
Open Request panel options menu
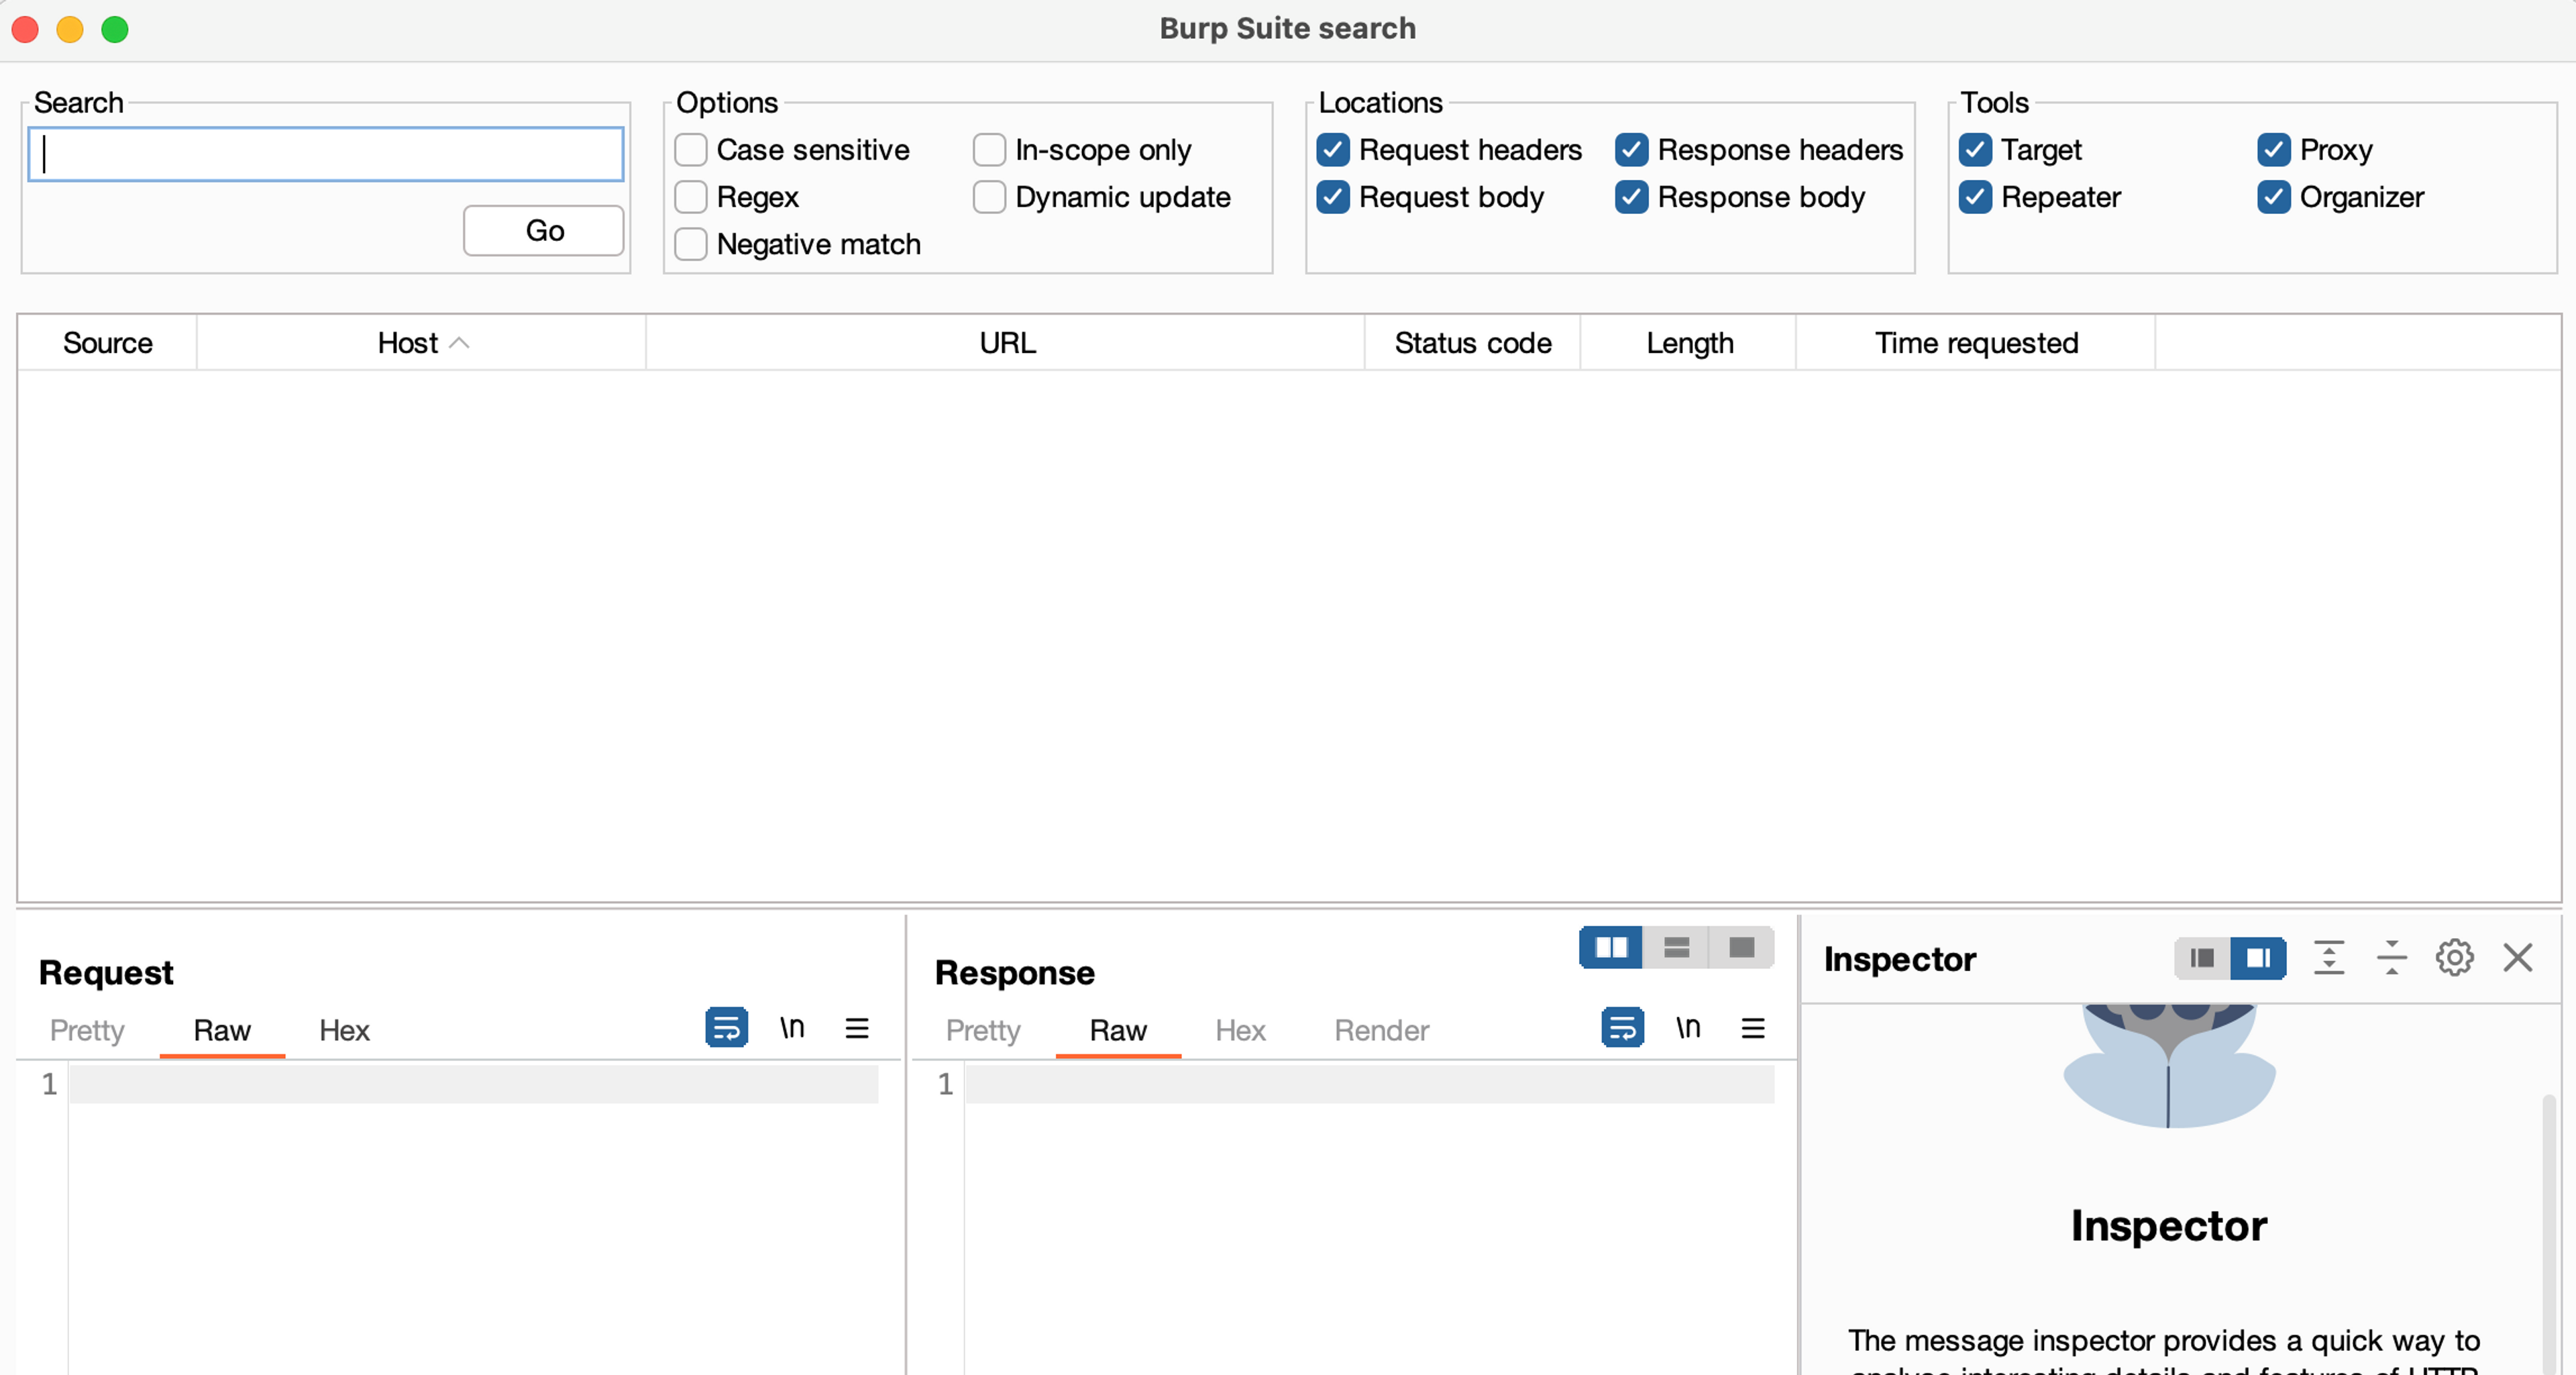(857, 1028)
